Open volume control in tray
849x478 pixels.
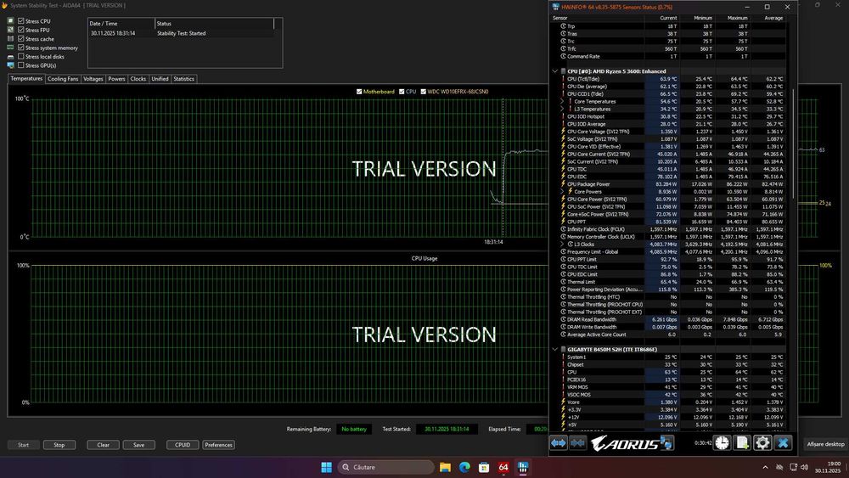(x=805, y=467)
